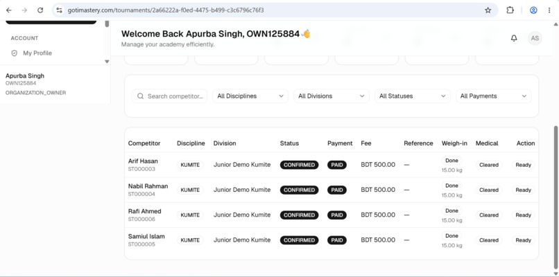Click the Weigh-in column header

(454, 143)
